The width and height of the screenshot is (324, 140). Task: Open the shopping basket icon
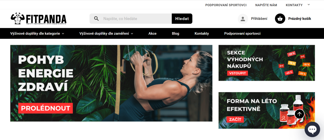(x=280, y=19)
